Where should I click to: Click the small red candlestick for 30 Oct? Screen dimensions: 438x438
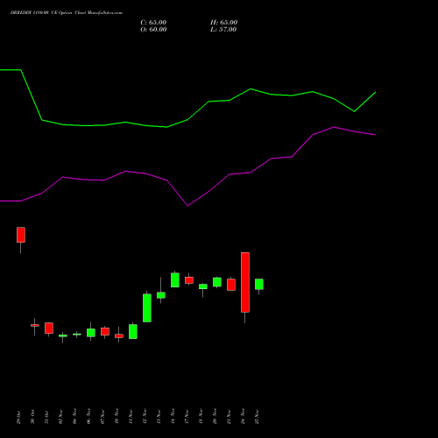coord(35,325)
